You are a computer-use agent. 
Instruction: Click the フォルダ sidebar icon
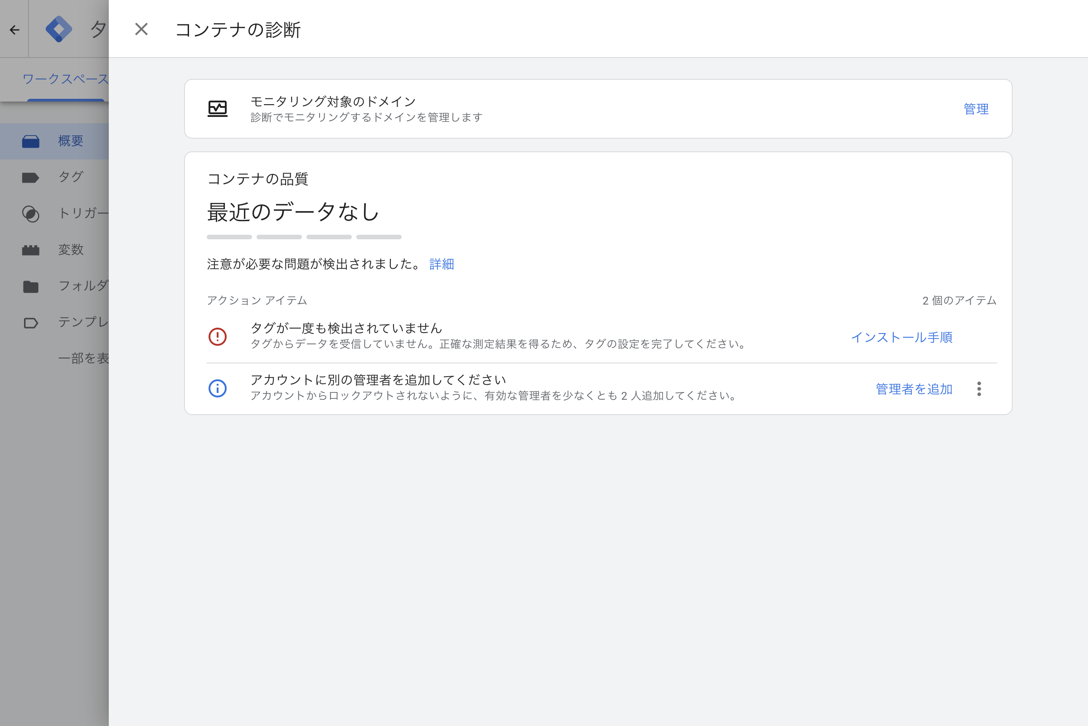point(30,286)
